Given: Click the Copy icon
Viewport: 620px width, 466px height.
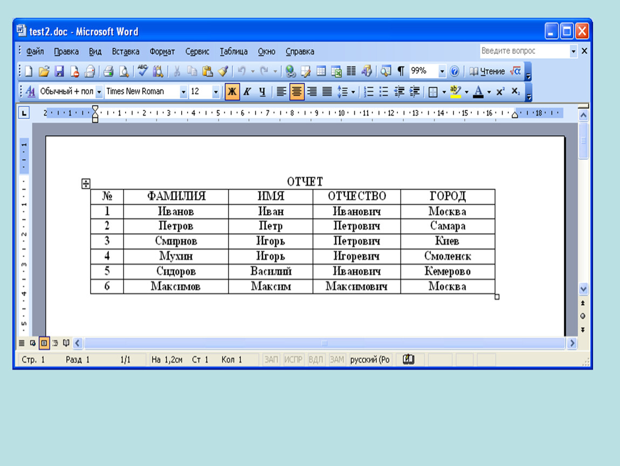Looking at the screenshot, I should coord(192,71).
